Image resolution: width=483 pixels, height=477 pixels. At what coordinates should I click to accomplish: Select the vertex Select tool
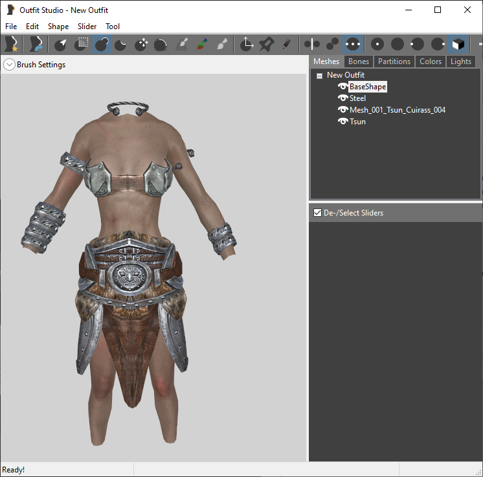pyautogui.click(x=61, y=44)
